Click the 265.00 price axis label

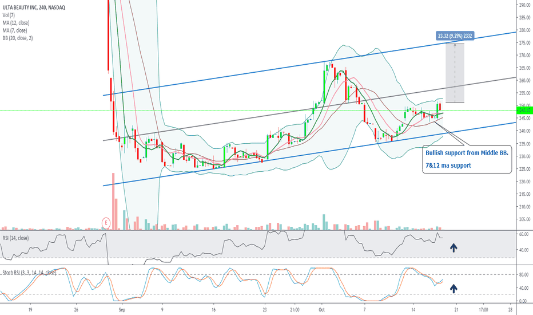pos(524,68)
